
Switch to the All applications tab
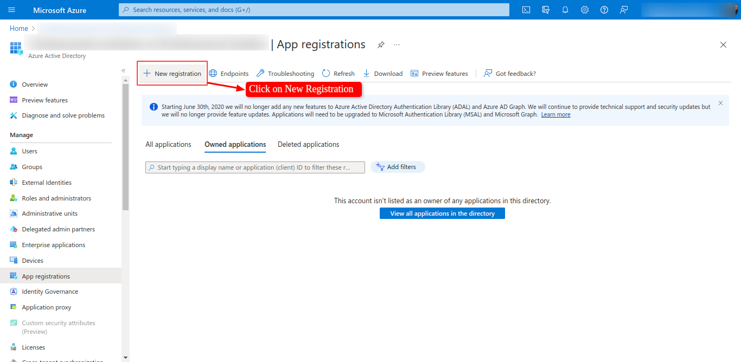168,145
